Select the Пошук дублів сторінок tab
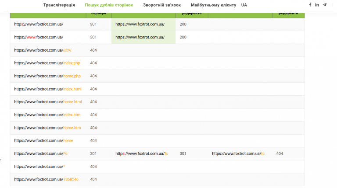337x188 pixels. coord(109,5)
